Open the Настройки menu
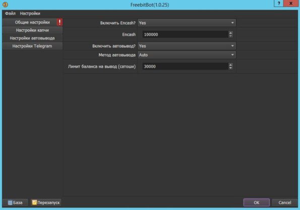The width and height of the screenshot is (300, 210). click(30, 14)
